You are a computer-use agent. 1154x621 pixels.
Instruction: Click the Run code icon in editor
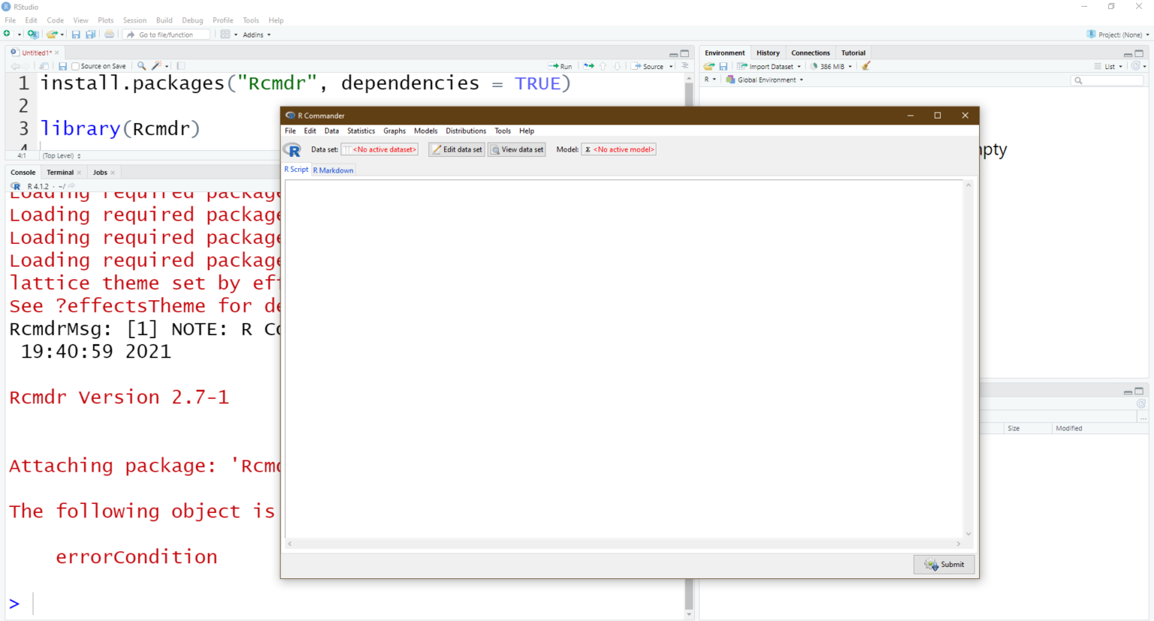560,66
